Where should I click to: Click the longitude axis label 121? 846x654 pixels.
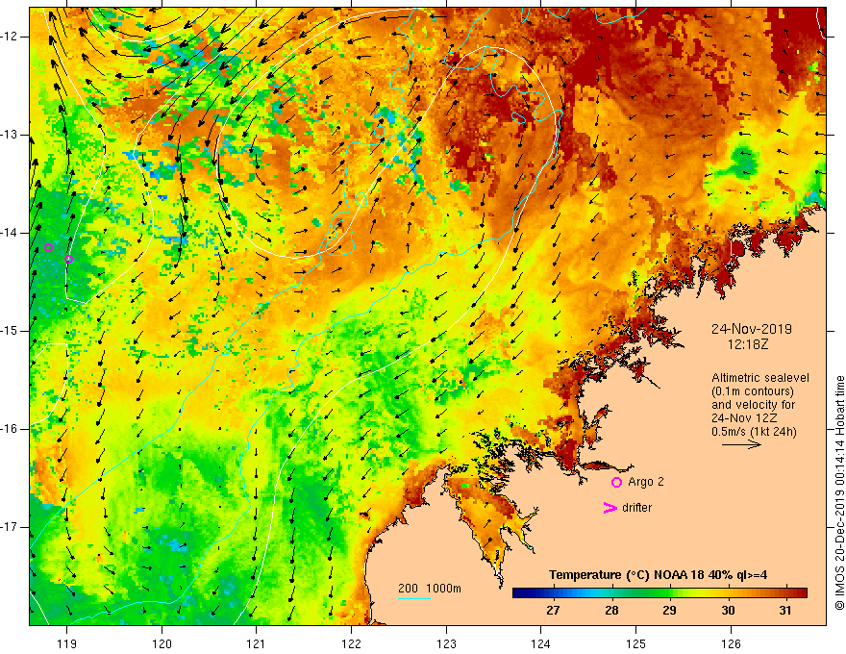(x=257, y=643)
